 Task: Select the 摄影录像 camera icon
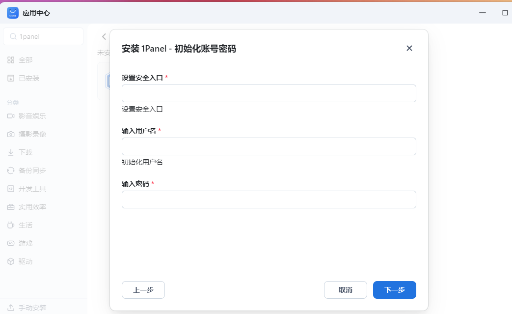tap(11, 134)
